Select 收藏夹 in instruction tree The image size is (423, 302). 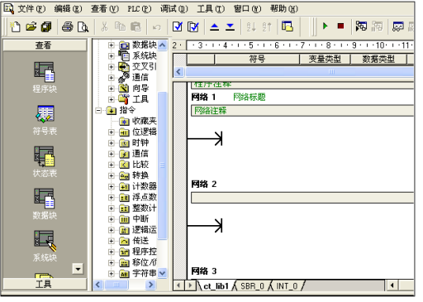[x=145, y=121]
